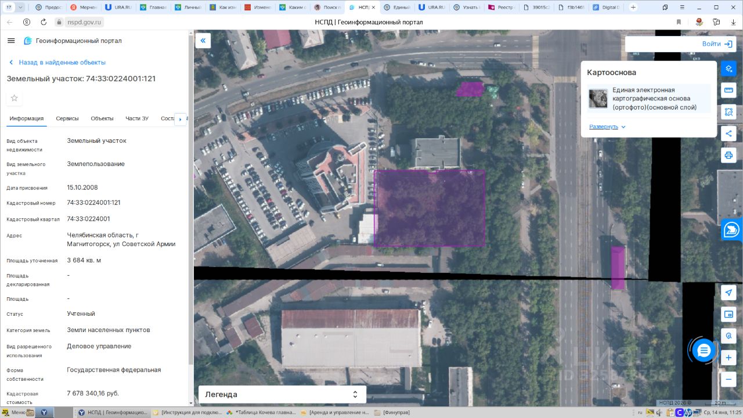Open the map layers tool
This screenshot has height=418, width=743.
point(728,69)
